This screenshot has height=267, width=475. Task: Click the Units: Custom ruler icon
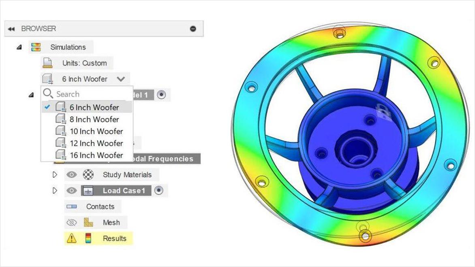pyautogui.click(x=48, y=63)
